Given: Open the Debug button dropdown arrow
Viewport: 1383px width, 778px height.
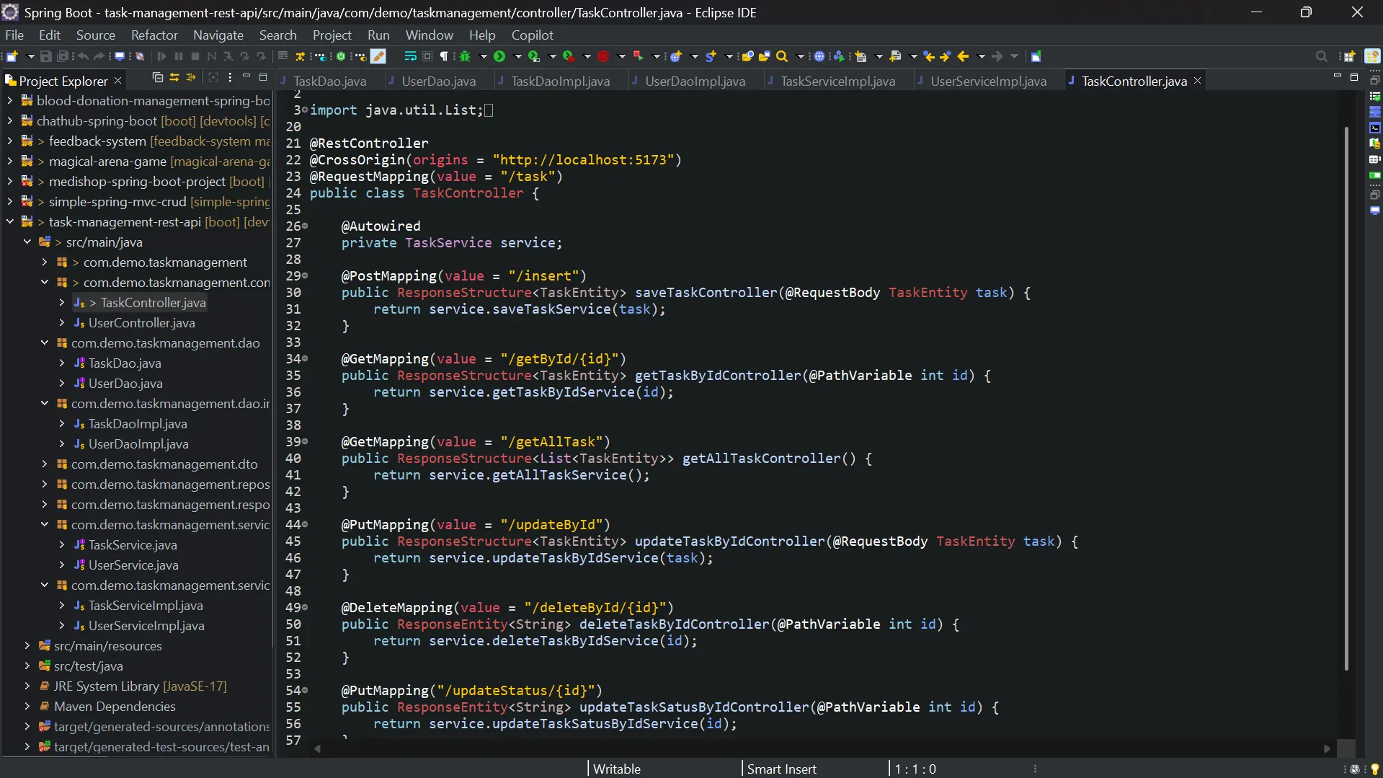Looking at the screenshot, I should [x=483, y=56].
